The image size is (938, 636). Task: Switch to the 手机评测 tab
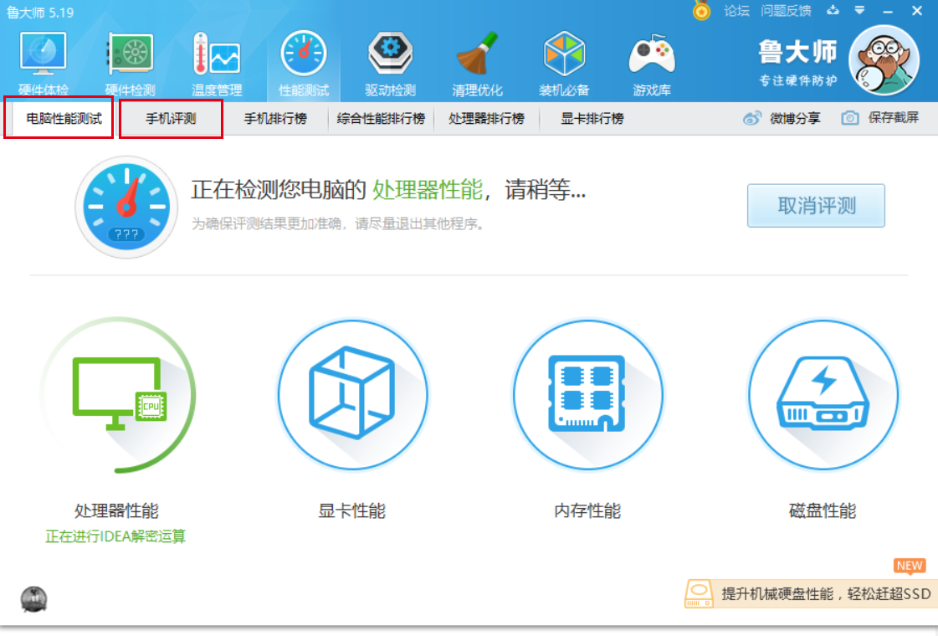[x=171, y=118]
